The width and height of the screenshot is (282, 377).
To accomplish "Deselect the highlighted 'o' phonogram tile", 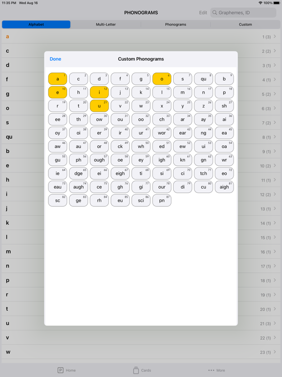I will pos(162,79).
